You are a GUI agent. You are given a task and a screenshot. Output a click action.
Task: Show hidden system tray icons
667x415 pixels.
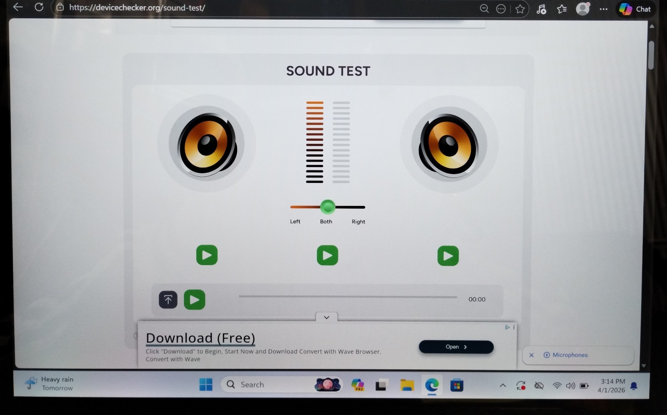[503, 386]
